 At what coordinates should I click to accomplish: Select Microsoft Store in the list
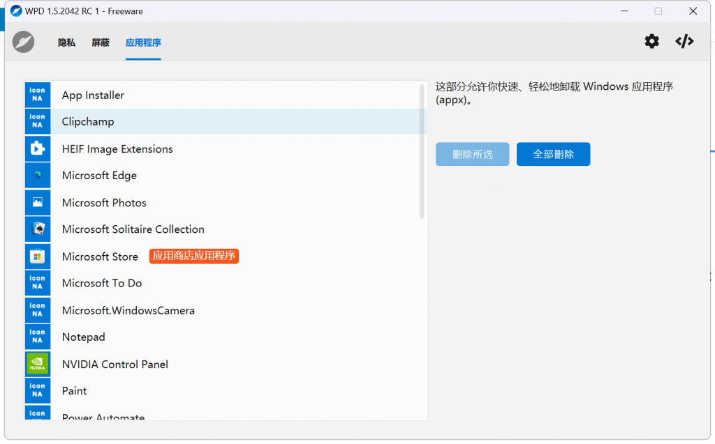(226, 256)
